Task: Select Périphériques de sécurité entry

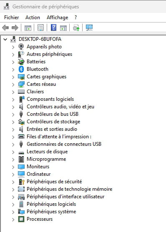Action: [x=54, y=182]
